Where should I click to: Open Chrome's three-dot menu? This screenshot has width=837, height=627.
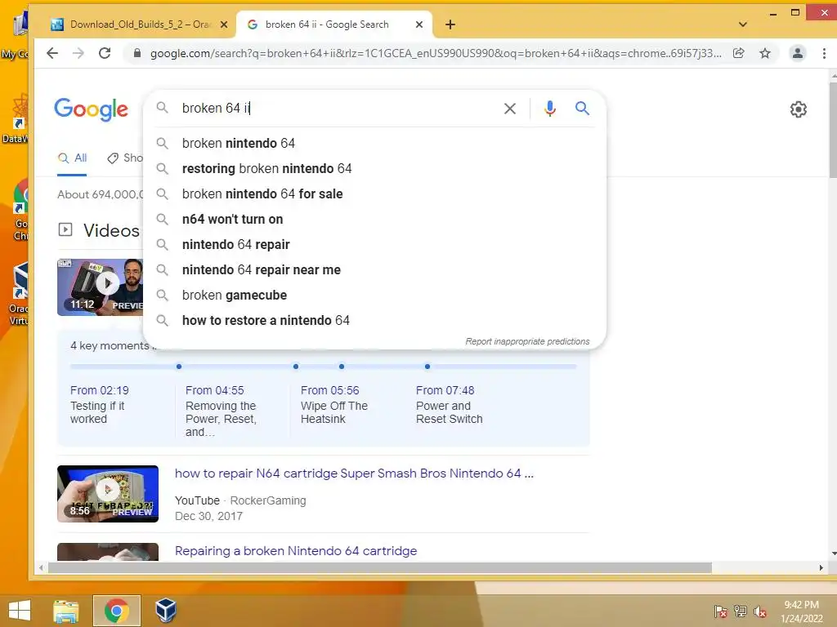coord(824,53)
